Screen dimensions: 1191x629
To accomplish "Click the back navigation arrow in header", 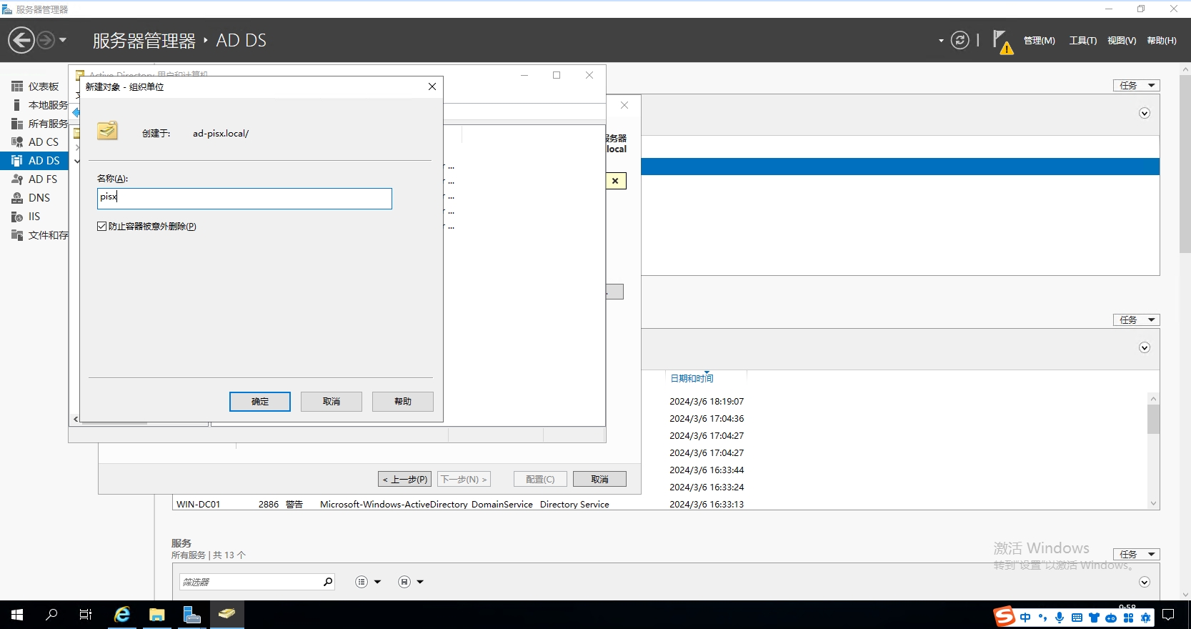I will tap(21, 40).
